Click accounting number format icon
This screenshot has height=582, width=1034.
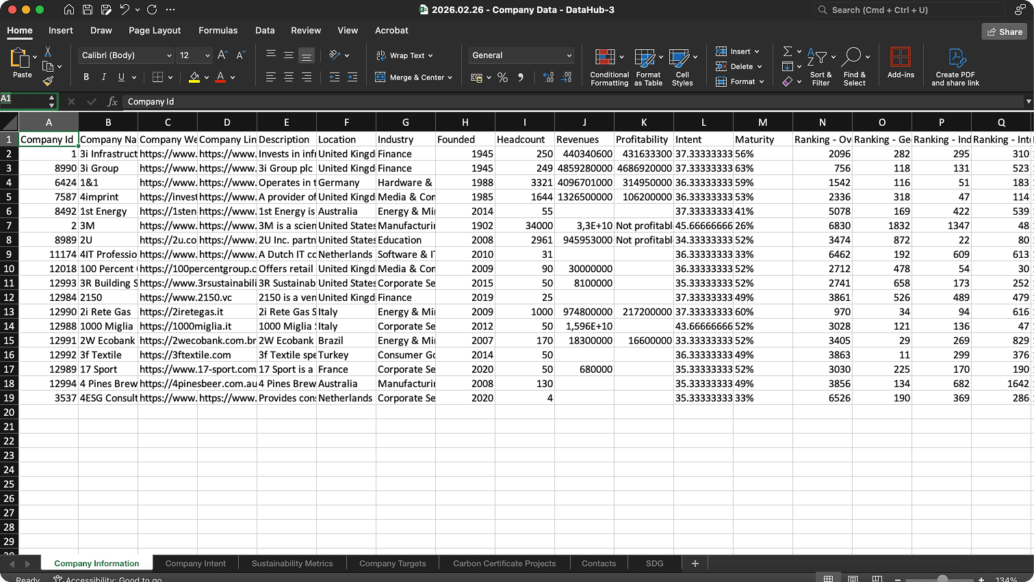477,77
